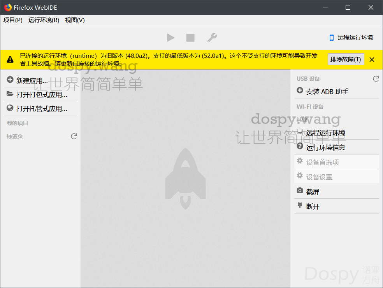
Task: Take a screenshot with 截屏
Action: [313, 192]
